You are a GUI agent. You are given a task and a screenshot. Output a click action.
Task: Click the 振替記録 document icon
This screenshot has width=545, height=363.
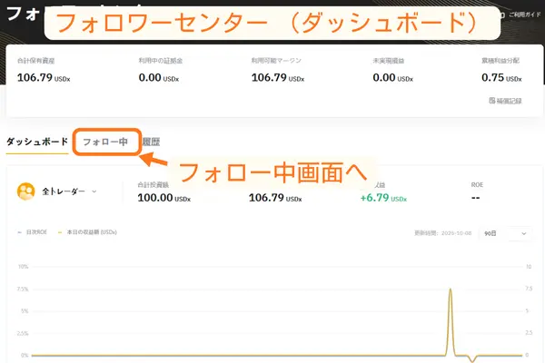(x=491, y=100)
